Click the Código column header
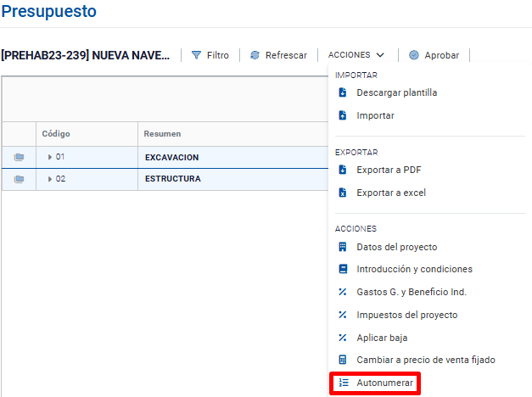 point(56,134)
